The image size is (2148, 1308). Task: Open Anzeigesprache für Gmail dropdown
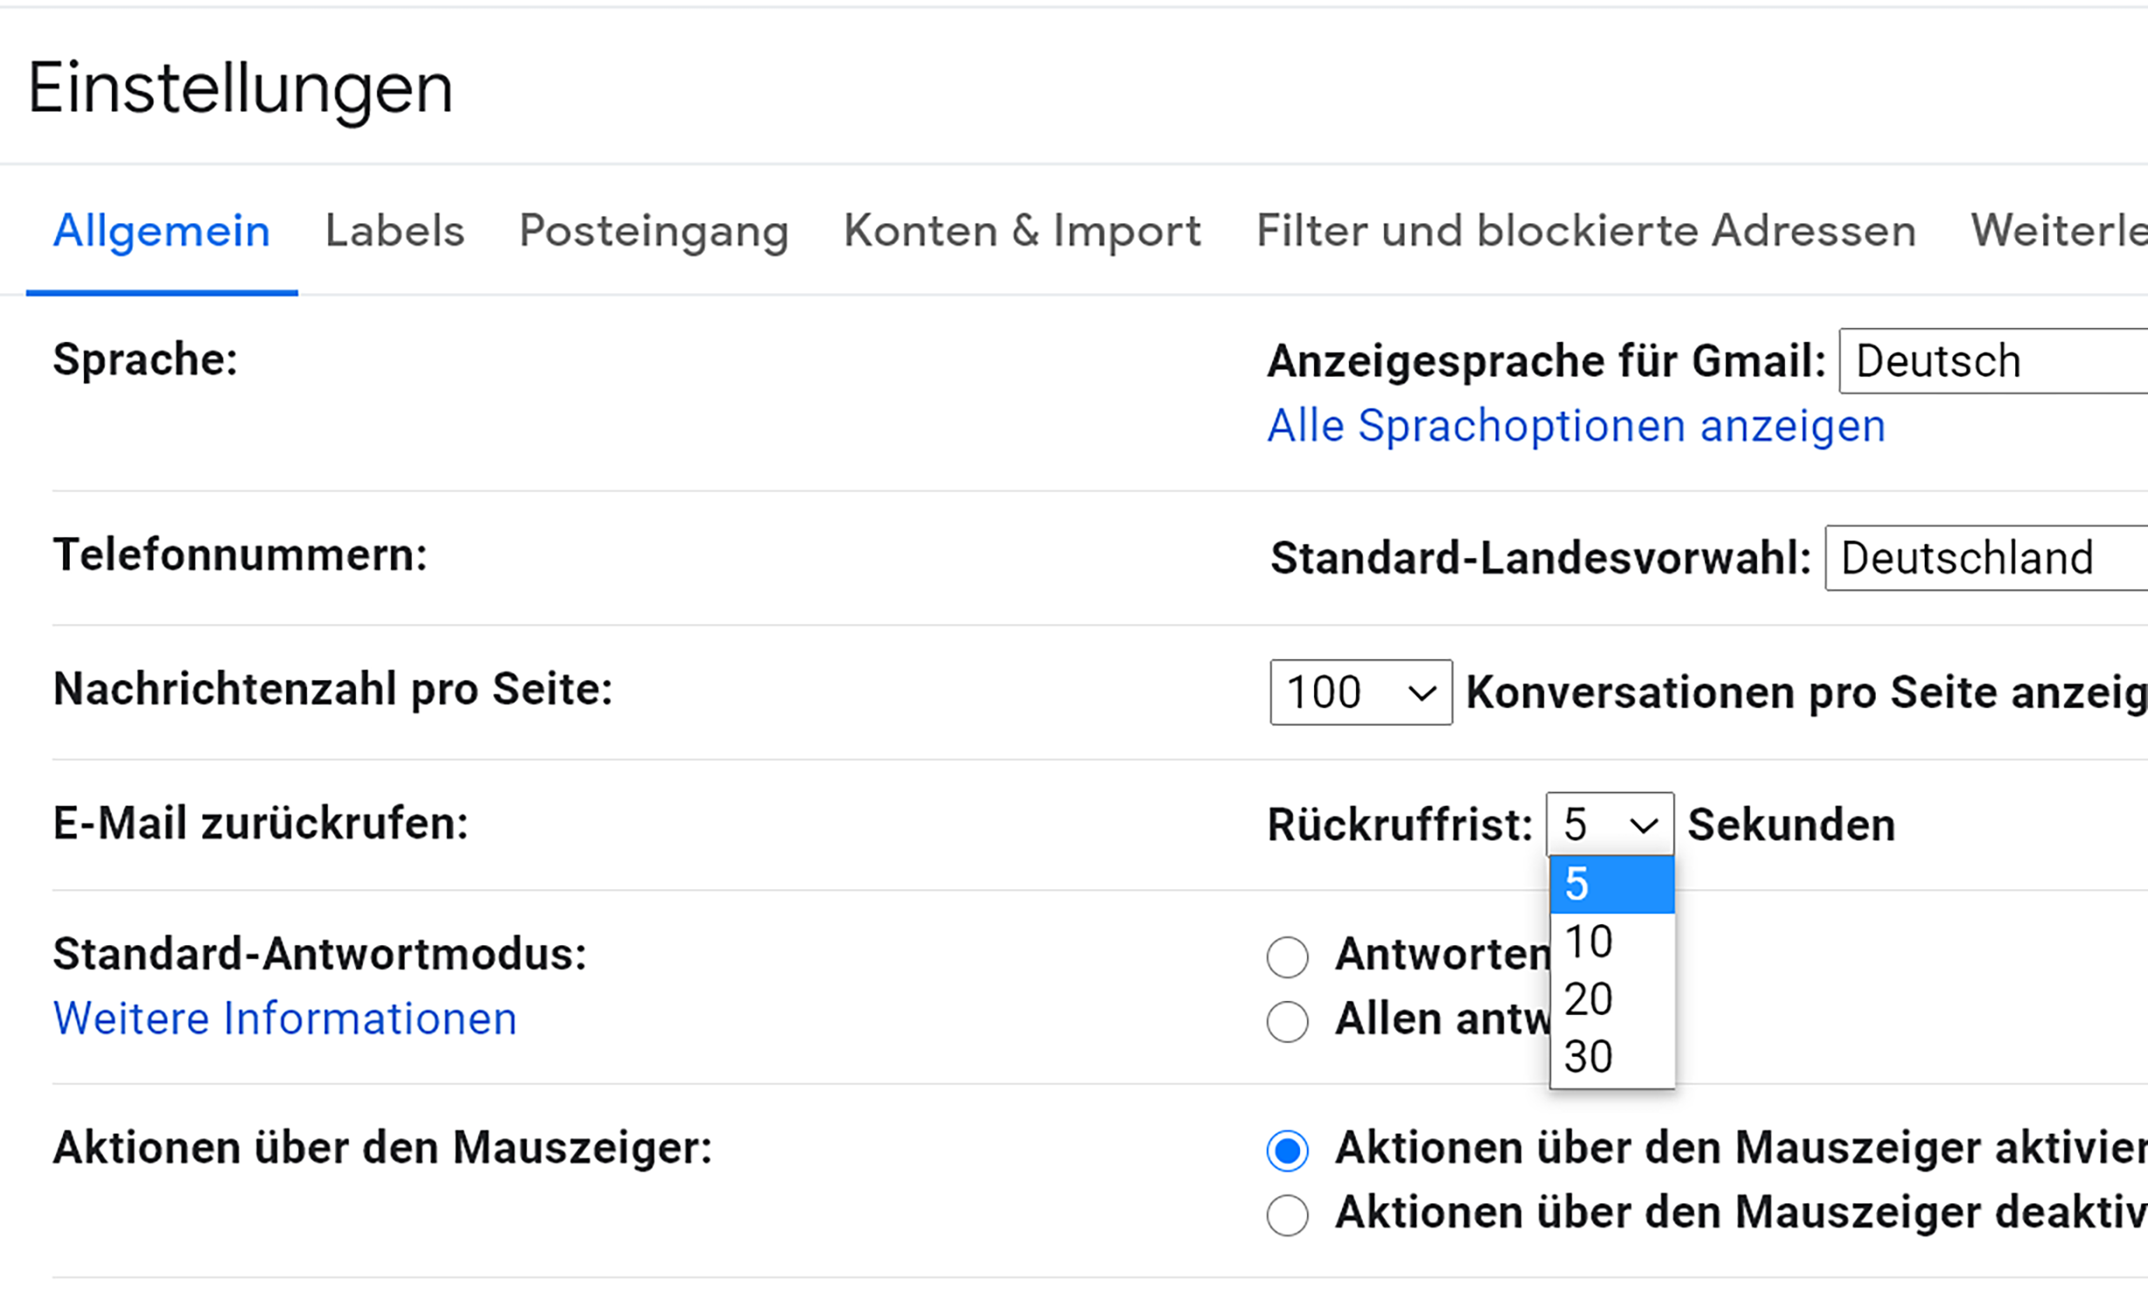pyautogui.click(x=1993, y=361)
